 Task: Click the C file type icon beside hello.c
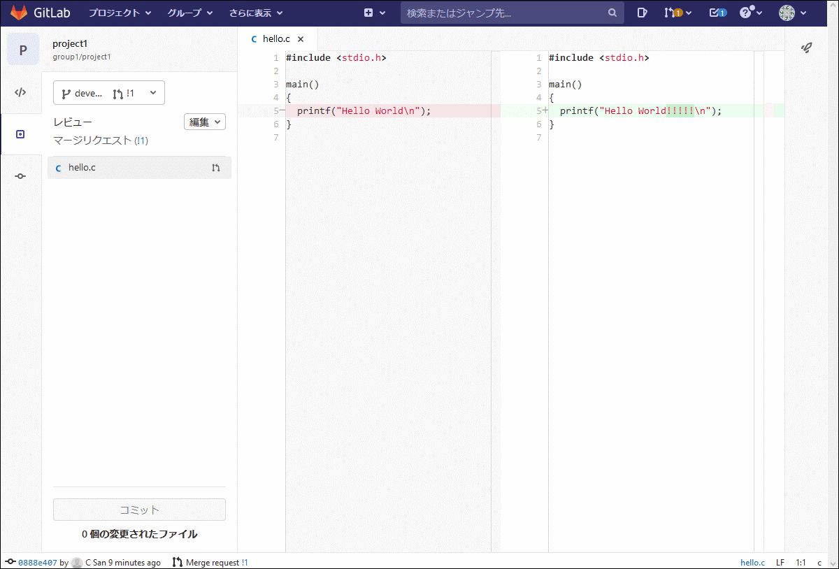click(x=58, y=168)
